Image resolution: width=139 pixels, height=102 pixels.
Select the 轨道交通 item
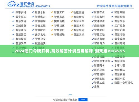coord(79,12)
